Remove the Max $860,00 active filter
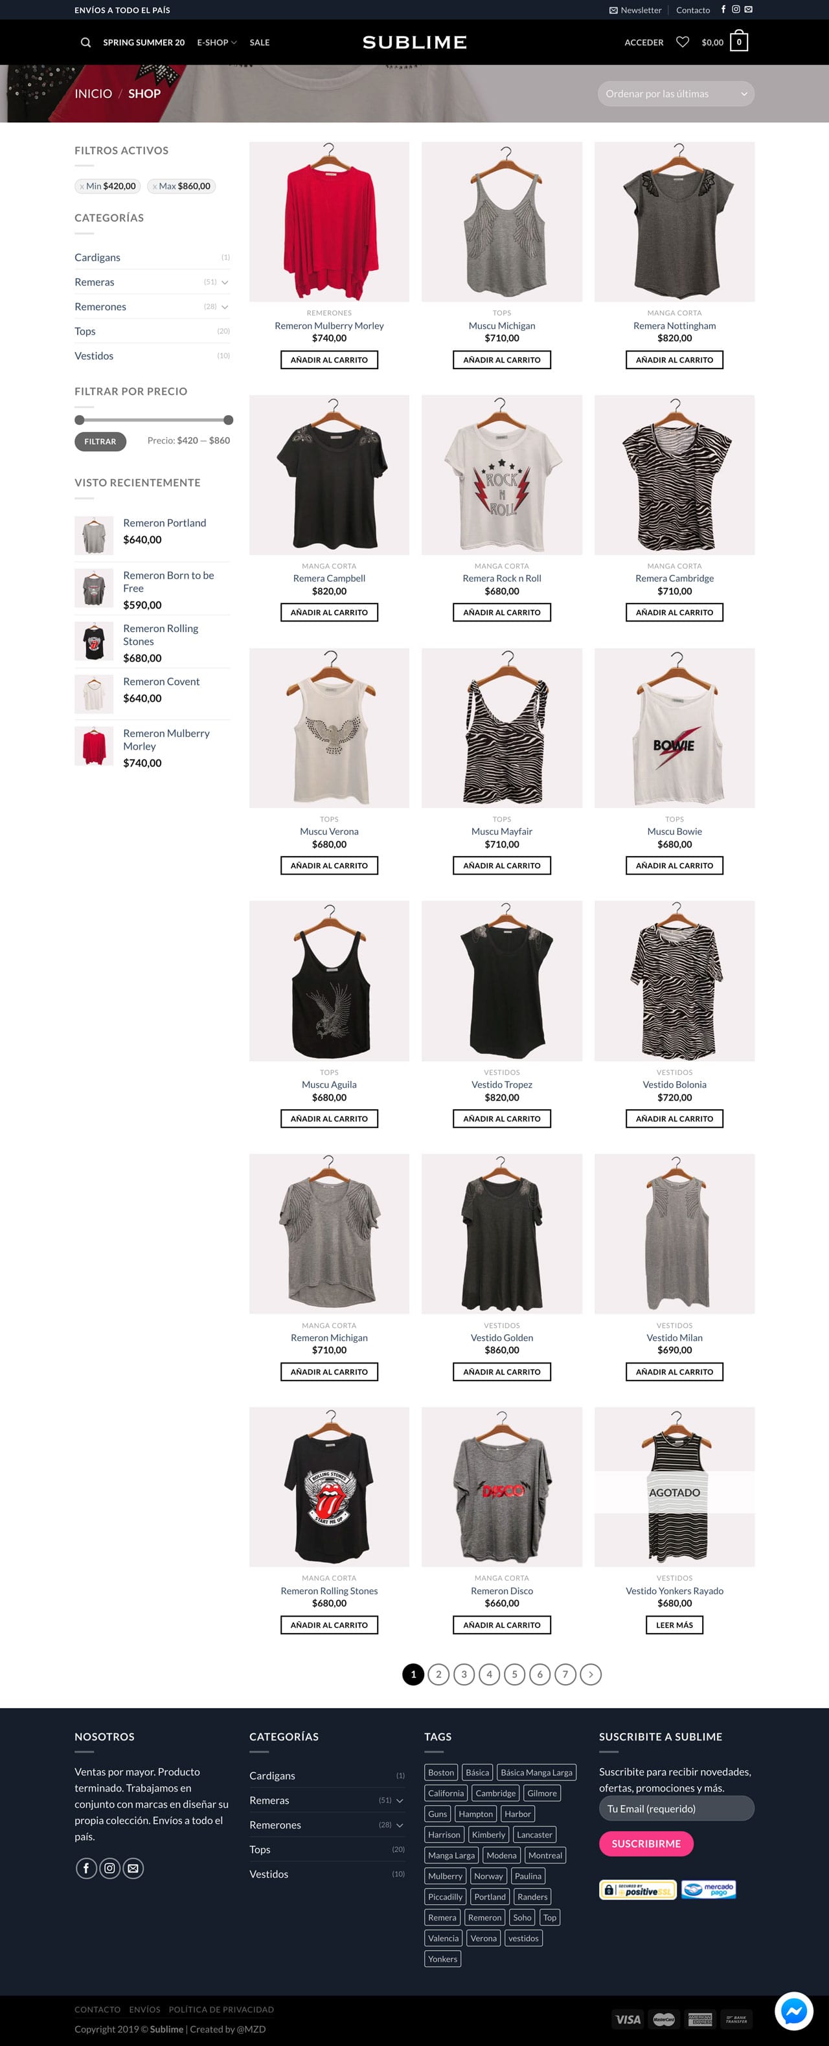 pyautogui.click(x=181, y=186)
